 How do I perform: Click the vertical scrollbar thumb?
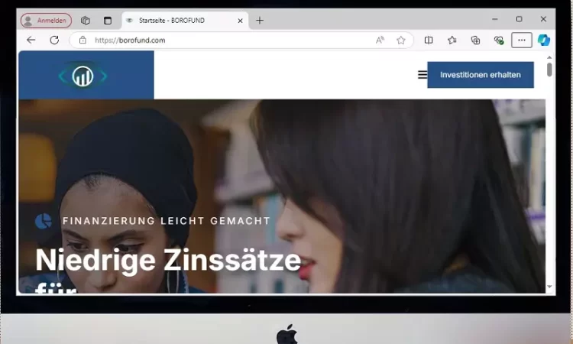pos(549,70)
